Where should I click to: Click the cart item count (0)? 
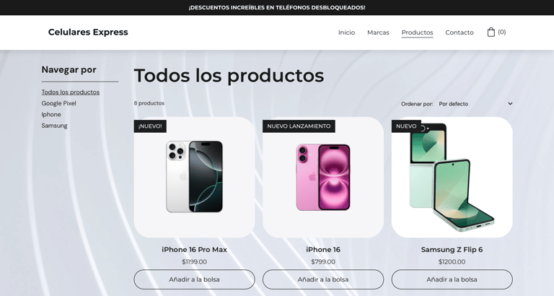(x=502, y=32)
